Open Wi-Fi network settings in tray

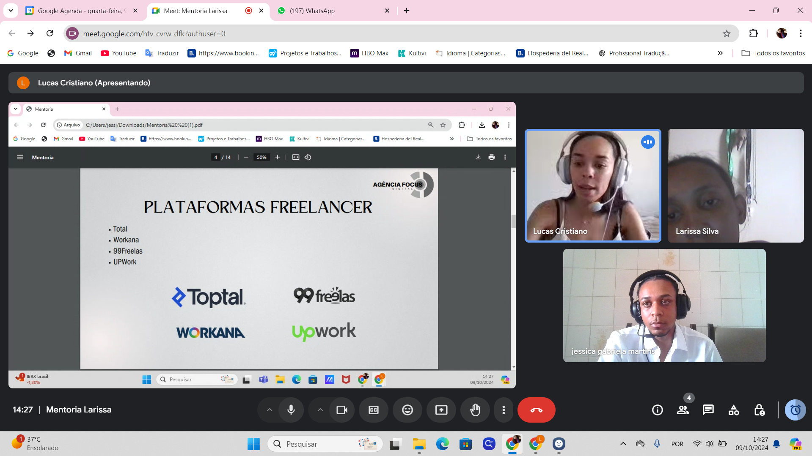tap(697, 444)
